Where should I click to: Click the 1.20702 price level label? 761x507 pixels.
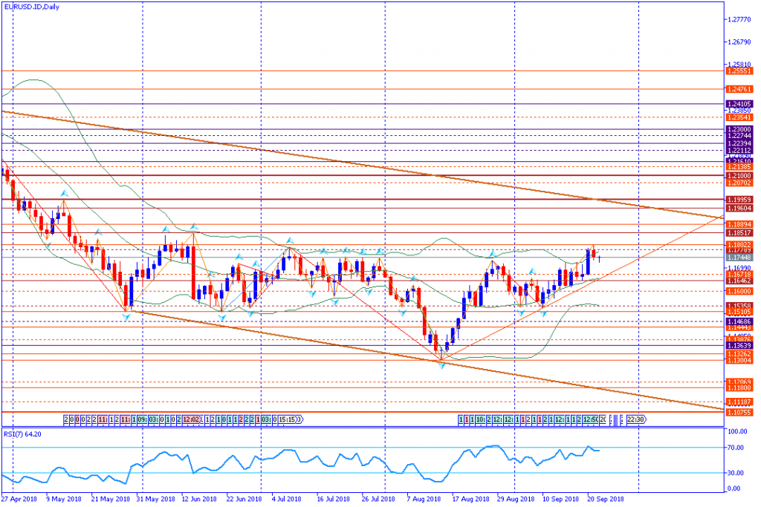coord(739,183)
